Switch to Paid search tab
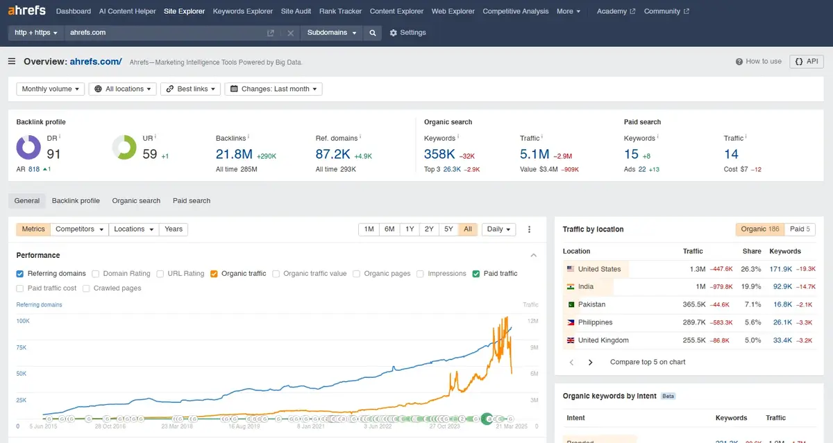833x443 pixels. tap(192, 200)
